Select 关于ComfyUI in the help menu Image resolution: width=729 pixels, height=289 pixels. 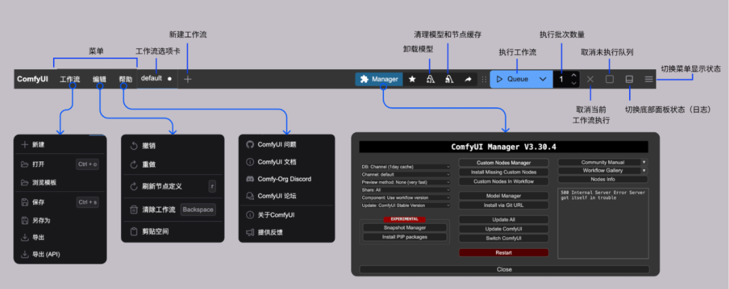[287, 215]
